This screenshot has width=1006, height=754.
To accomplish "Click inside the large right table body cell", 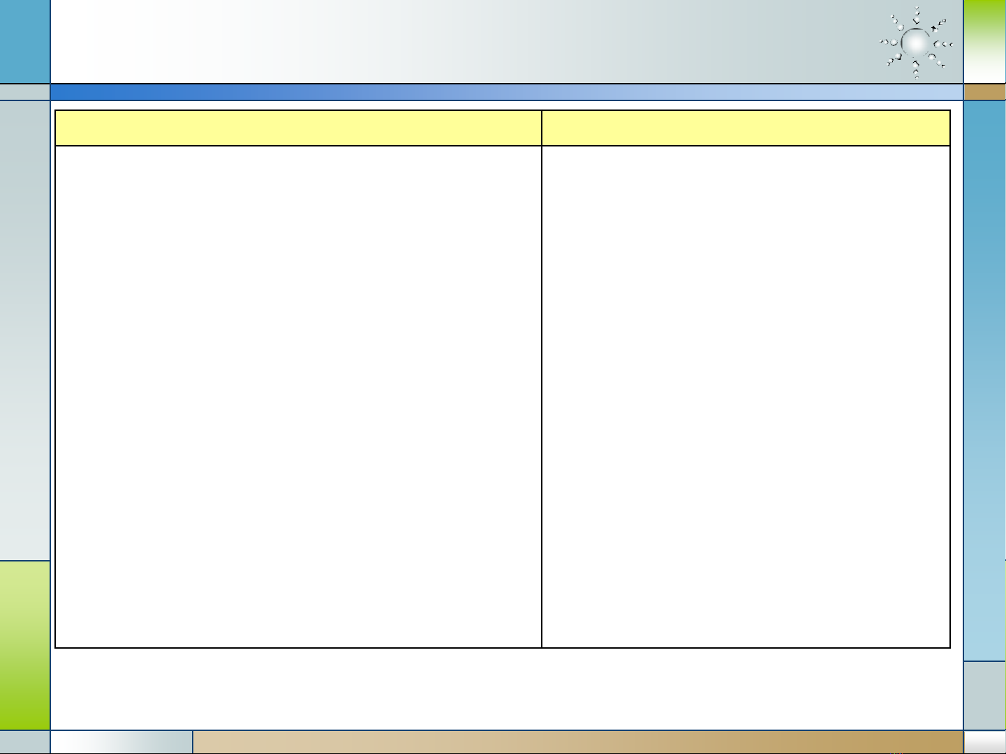I will (746, 396).
